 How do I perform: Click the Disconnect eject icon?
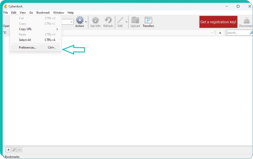coord(246,20)
